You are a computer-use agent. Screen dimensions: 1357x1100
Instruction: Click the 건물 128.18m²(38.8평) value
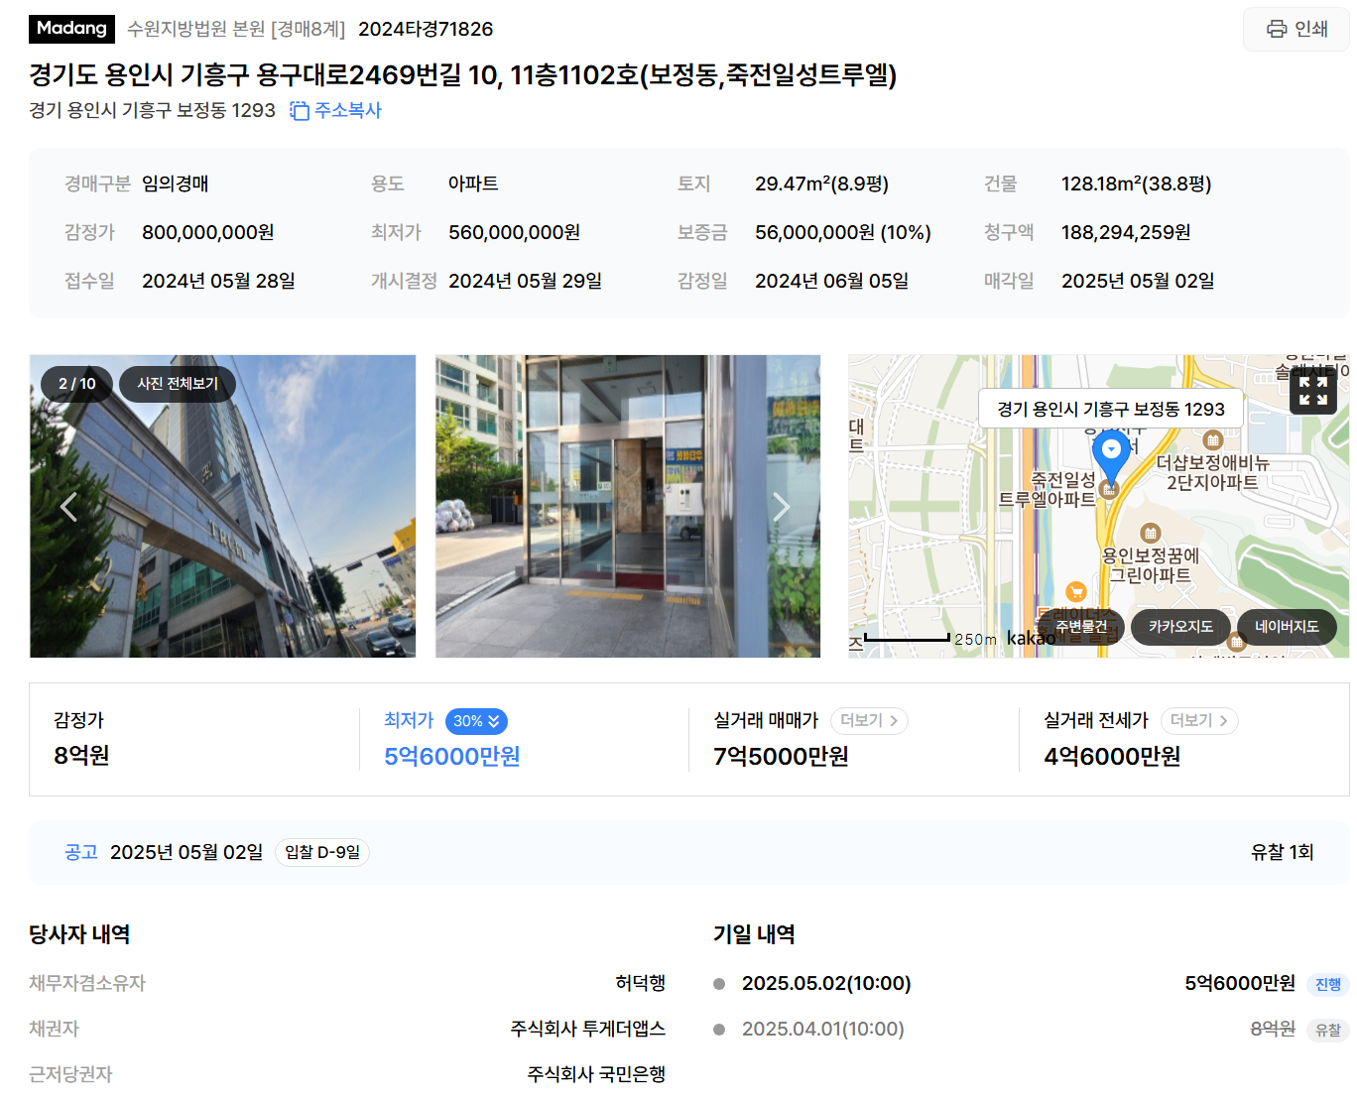(1137, 183)
